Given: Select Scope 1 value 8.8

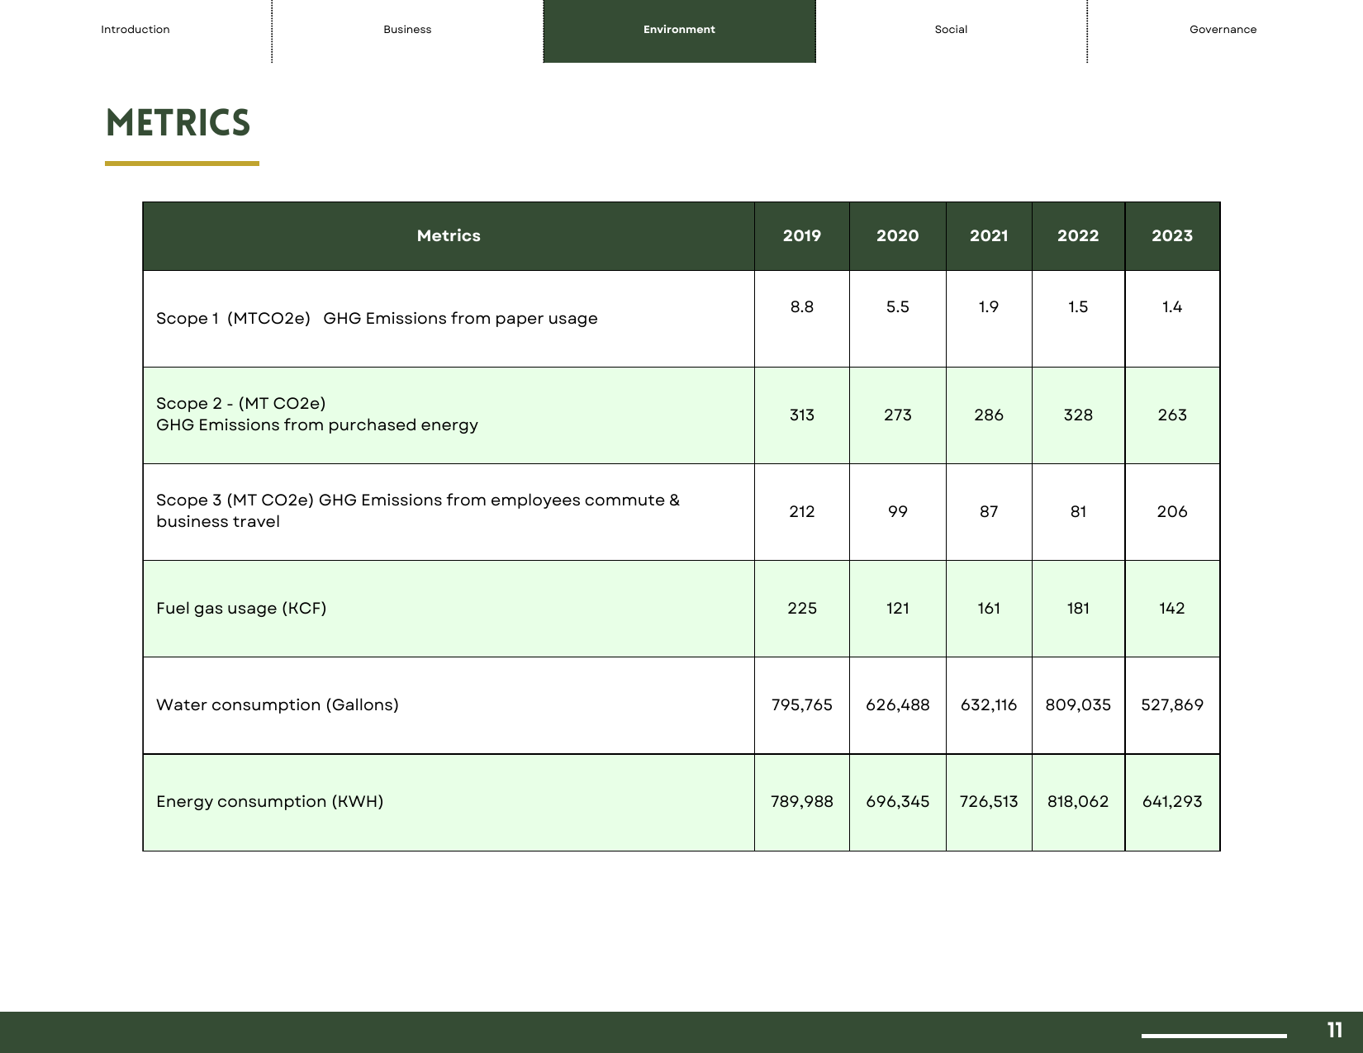Looking at the screenshot, I should coord(802,307).
